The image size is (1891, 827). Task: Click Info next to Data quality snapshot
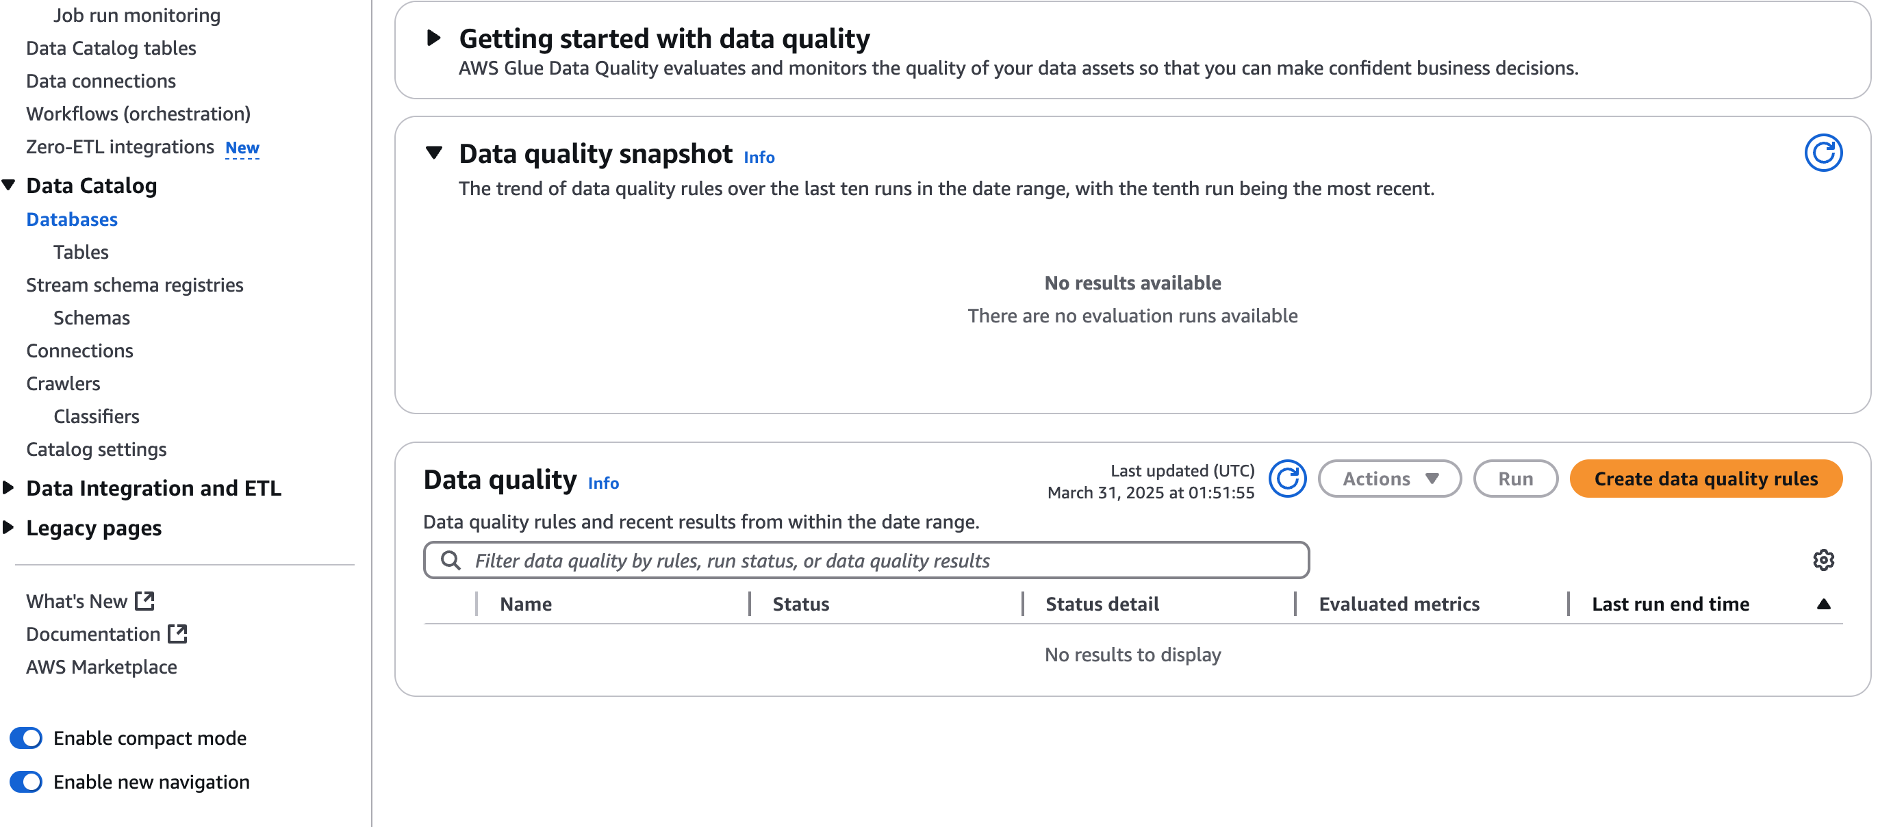[759, 157]
